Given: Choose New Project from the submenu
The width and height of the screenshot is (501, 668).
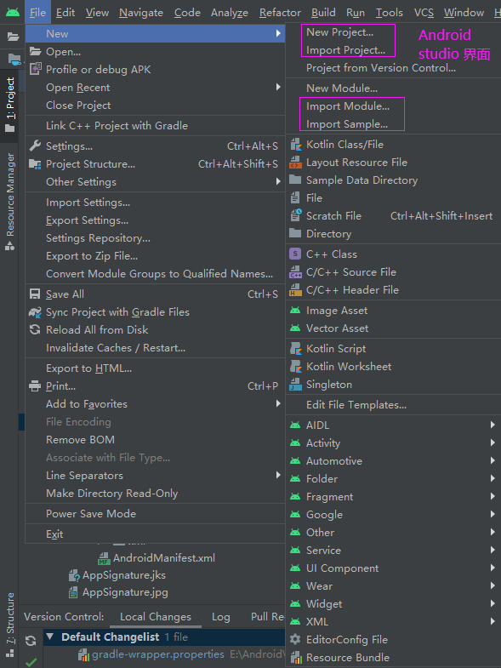Looking at the screenshot, I should point(339,32).
